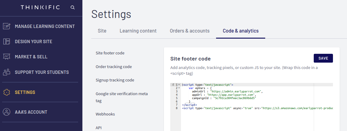Collapse code fold arrow on line 1
Image resolution: width=347 pixels, height=131 pixels.
pos(179,85)
